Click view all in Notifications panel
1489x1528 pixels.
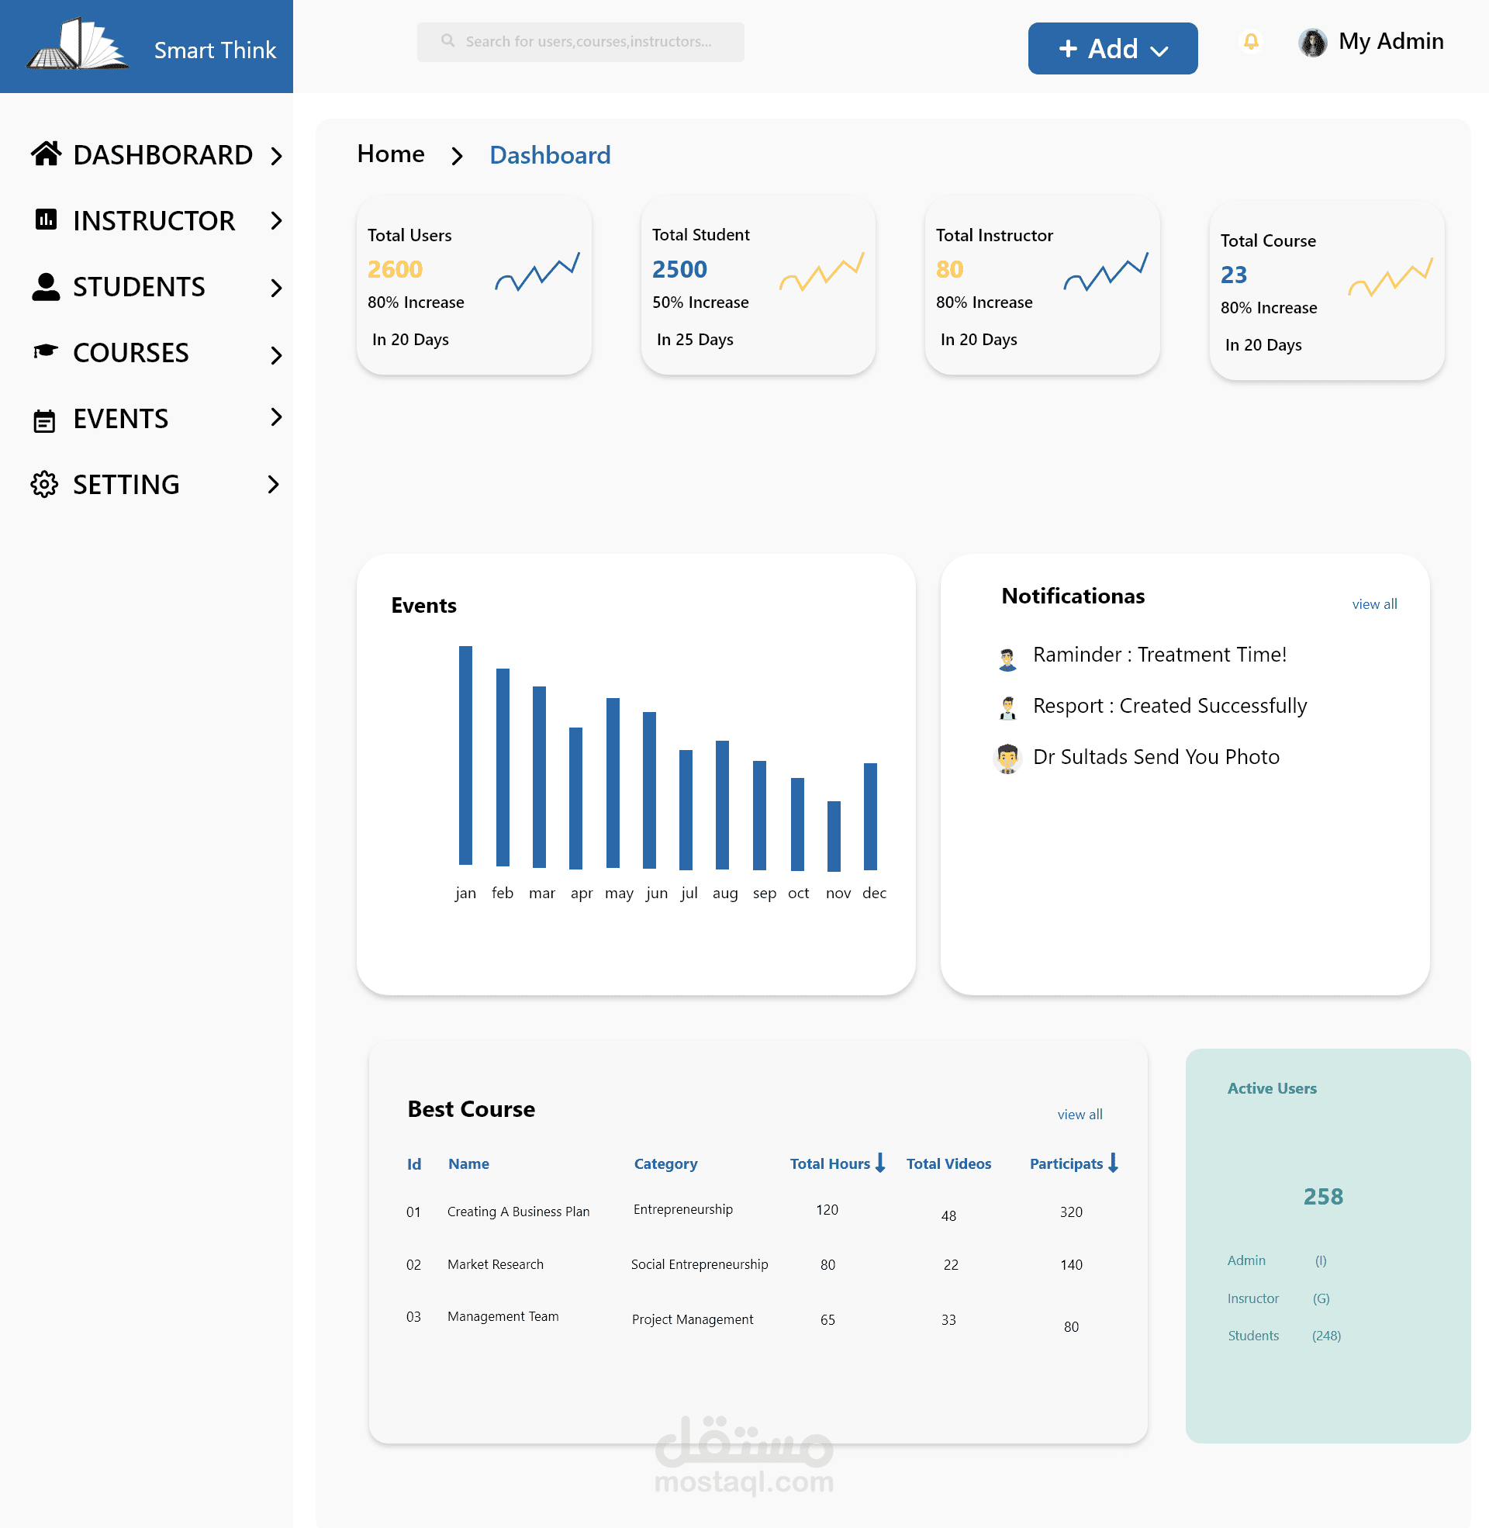tap(1374, 603)
